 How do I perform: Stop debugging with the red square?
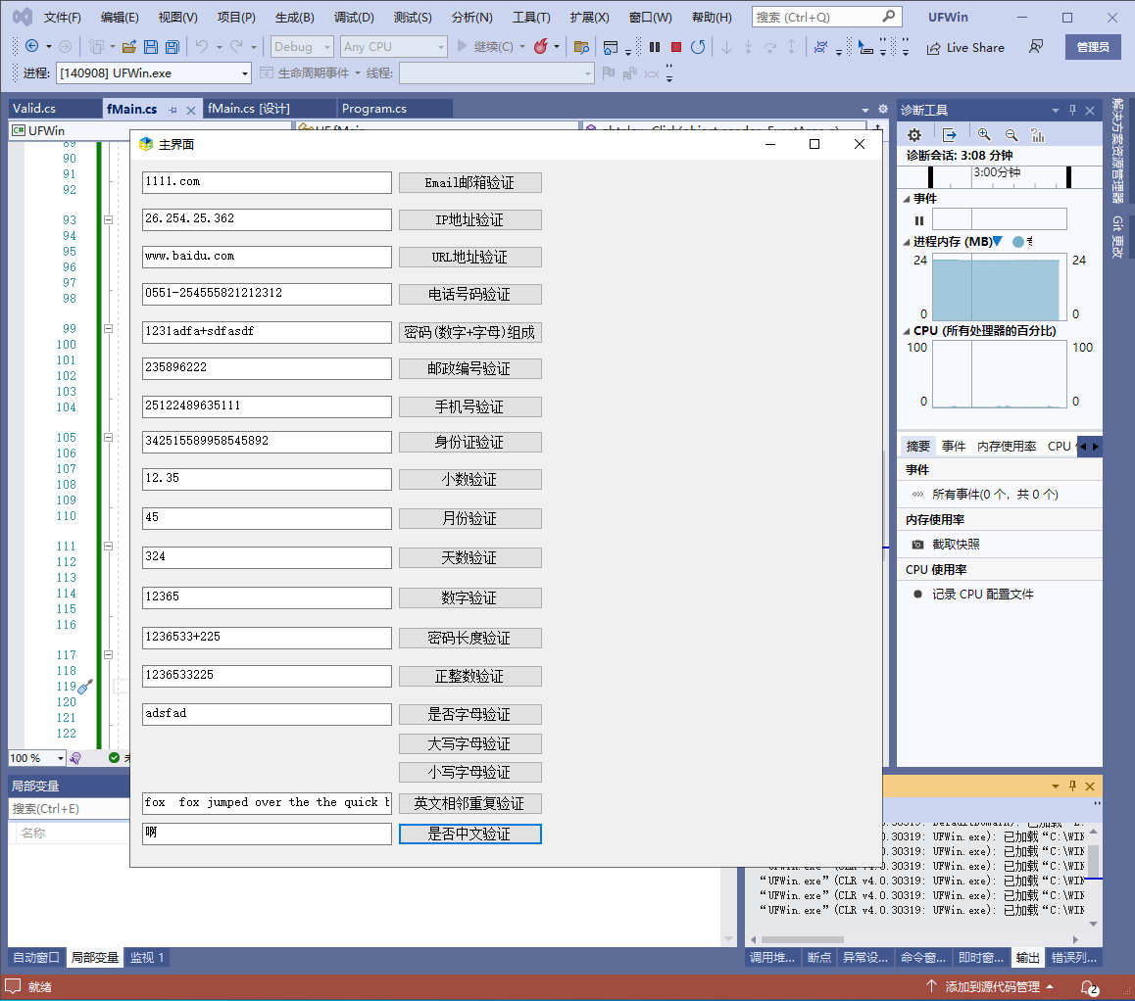click(x=676, y=47)
